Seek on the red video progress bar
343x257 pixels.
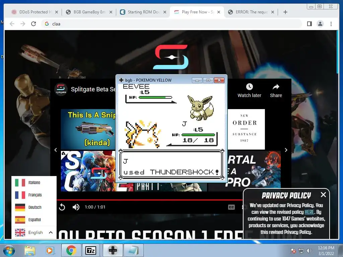point(150,200)
